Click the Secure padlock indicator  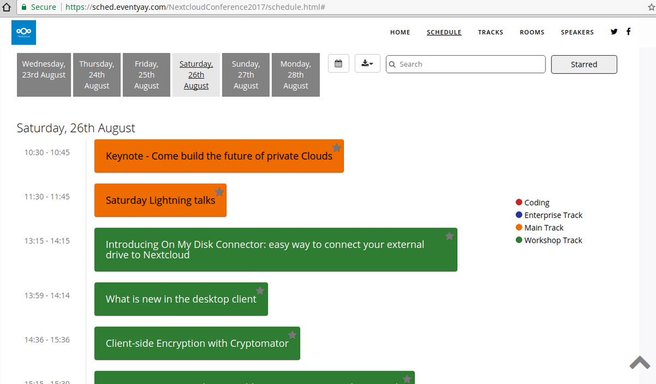click(24, 7)
